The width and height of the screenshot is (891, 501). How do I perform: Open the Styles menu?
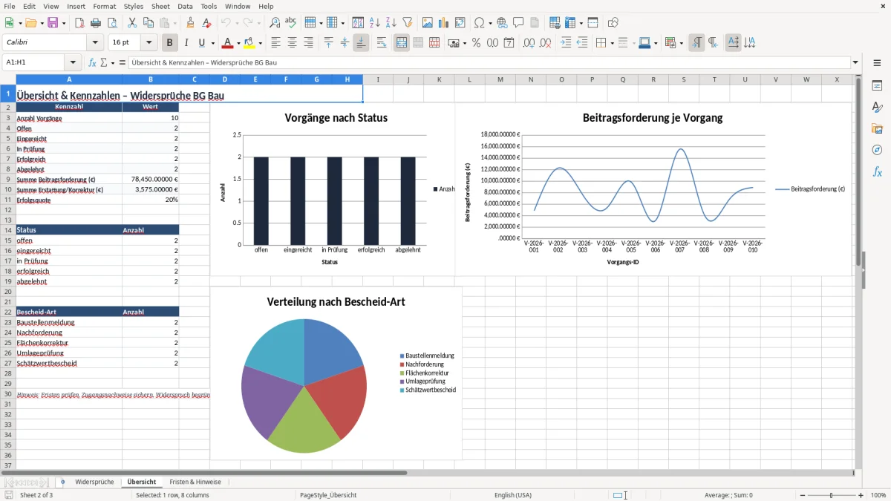(x=134, y=6)
